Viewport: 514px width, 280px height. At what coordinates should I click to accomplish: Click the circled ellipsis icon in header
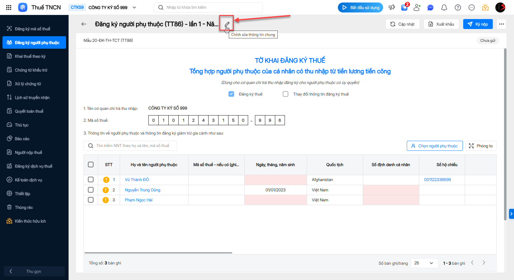[472, 7]
